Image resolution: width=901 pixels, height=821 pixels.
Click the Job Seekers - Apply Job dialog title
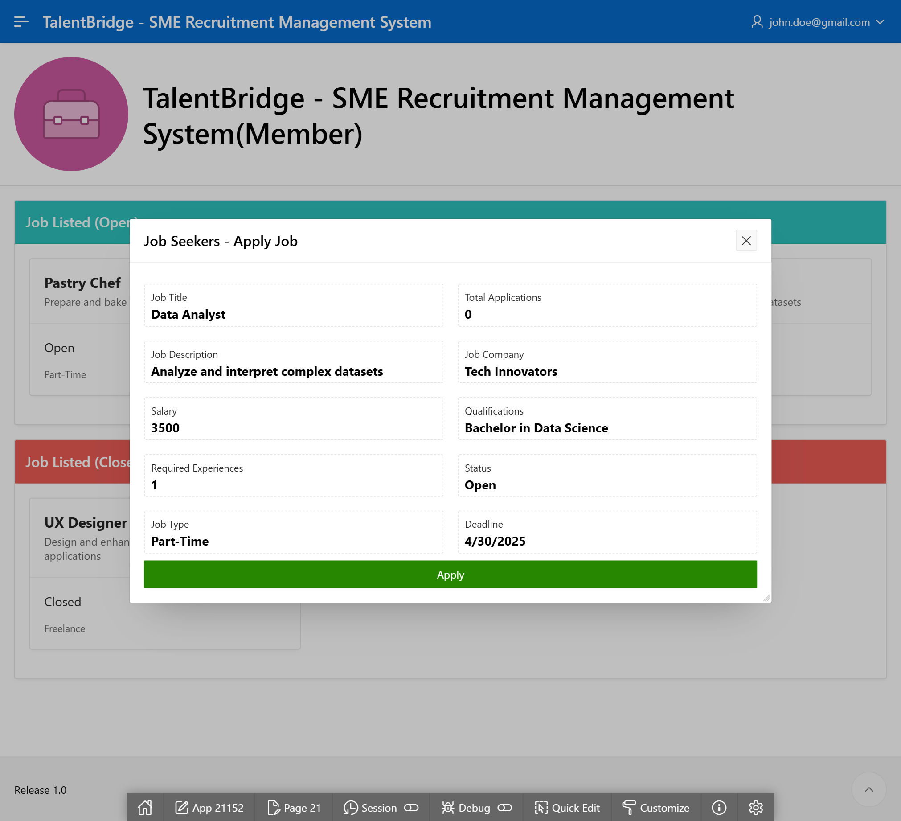(221, 241)
